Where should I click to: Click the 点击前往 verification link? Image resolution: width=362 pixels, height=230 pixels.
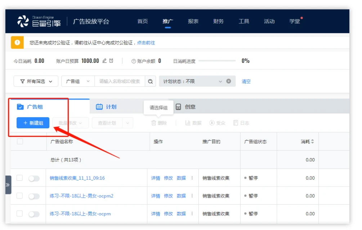pos(146,43)
